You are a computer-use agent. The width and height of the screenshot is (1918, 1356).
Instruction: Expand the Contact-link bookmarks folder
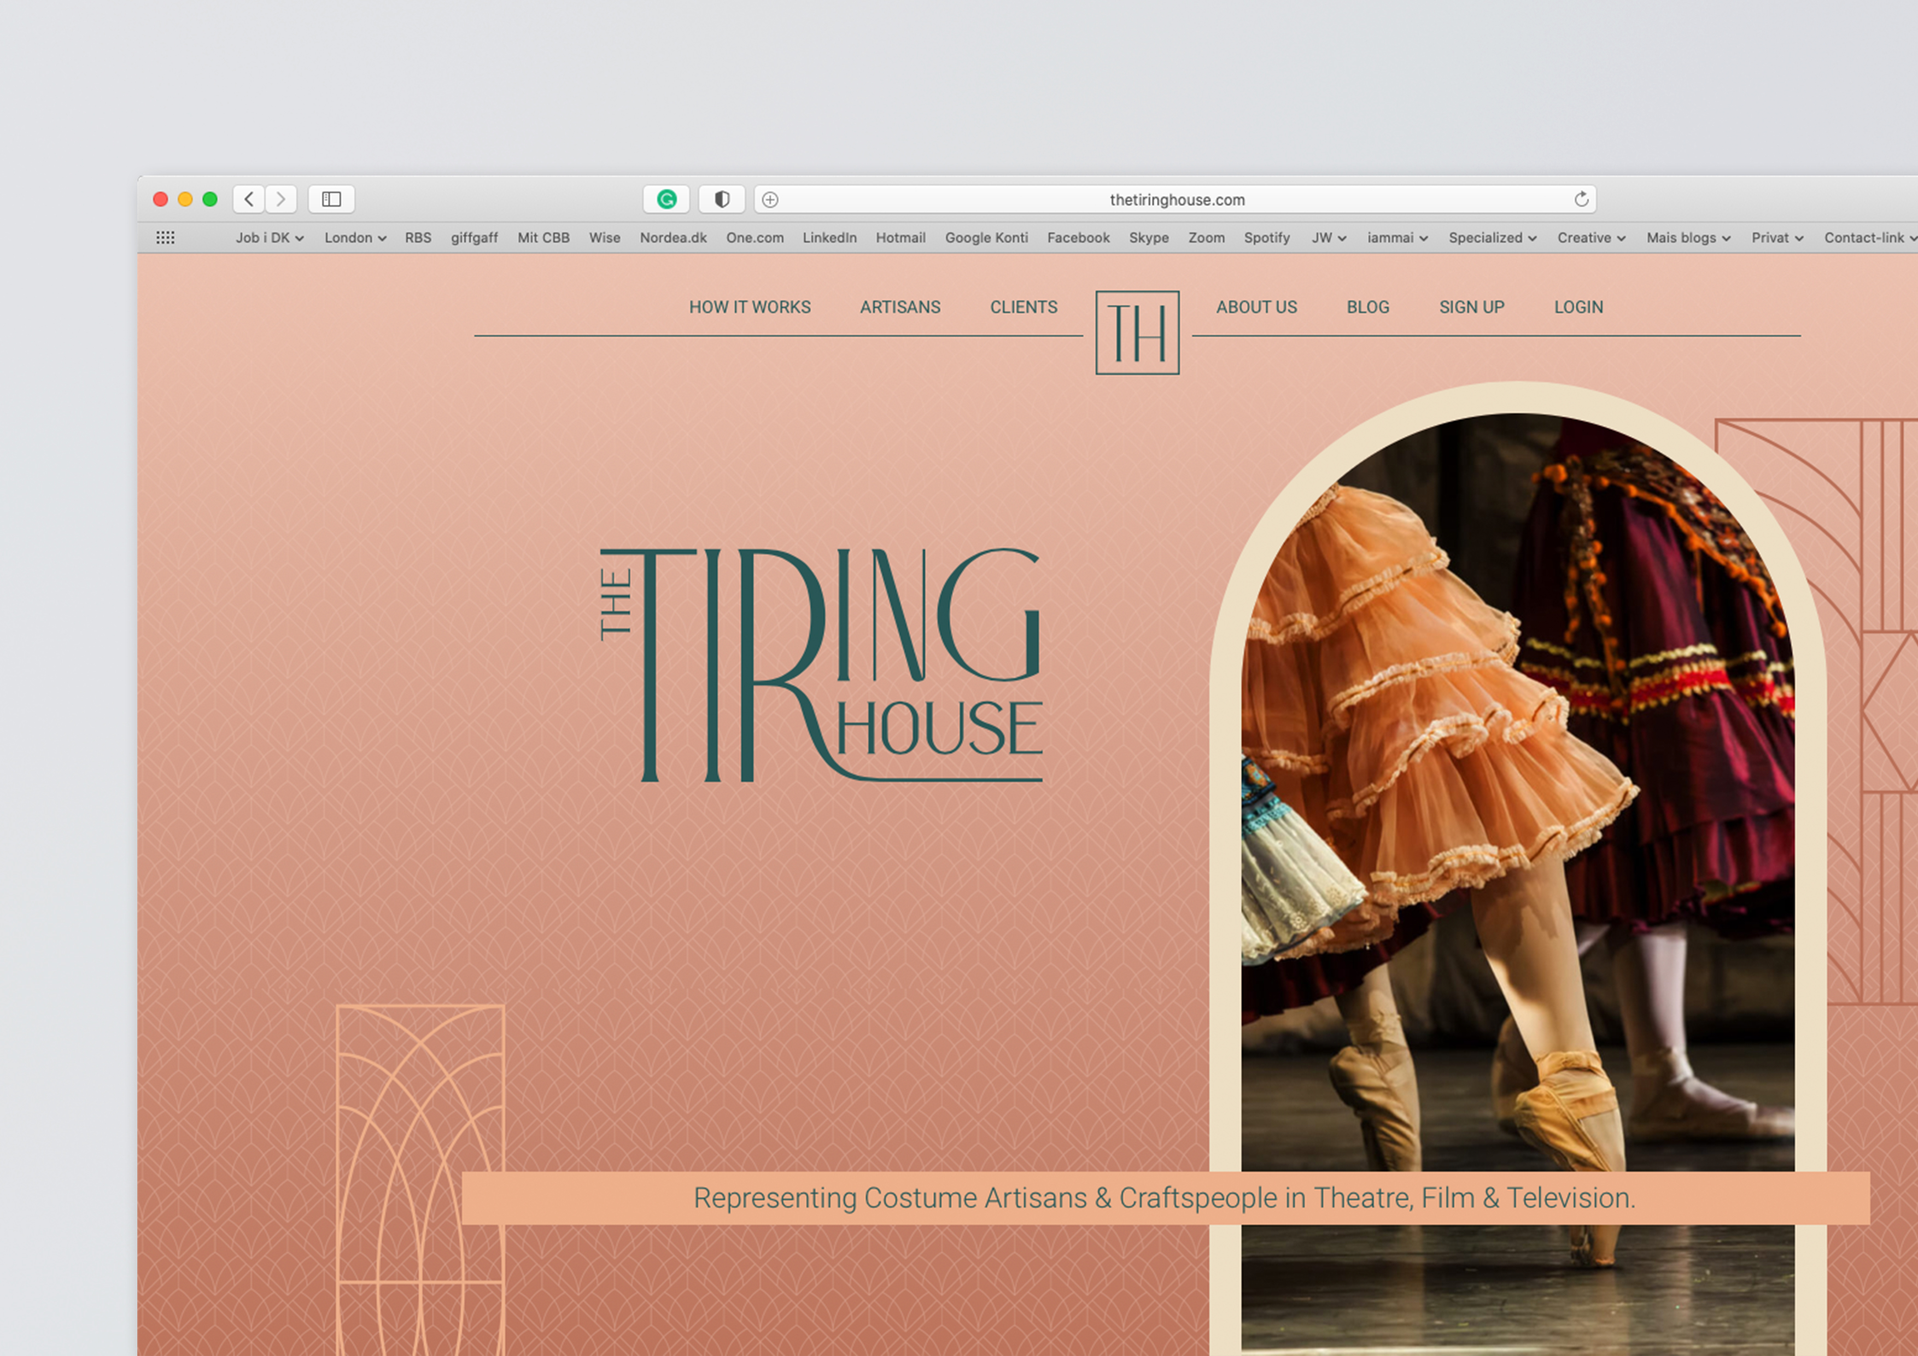[x=1870, y=238]
